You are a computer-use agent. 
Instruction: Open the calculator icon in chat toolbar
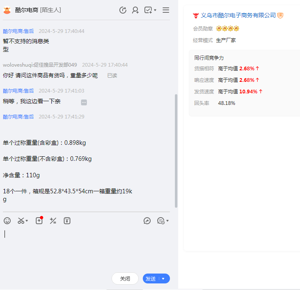click(53, 221)
